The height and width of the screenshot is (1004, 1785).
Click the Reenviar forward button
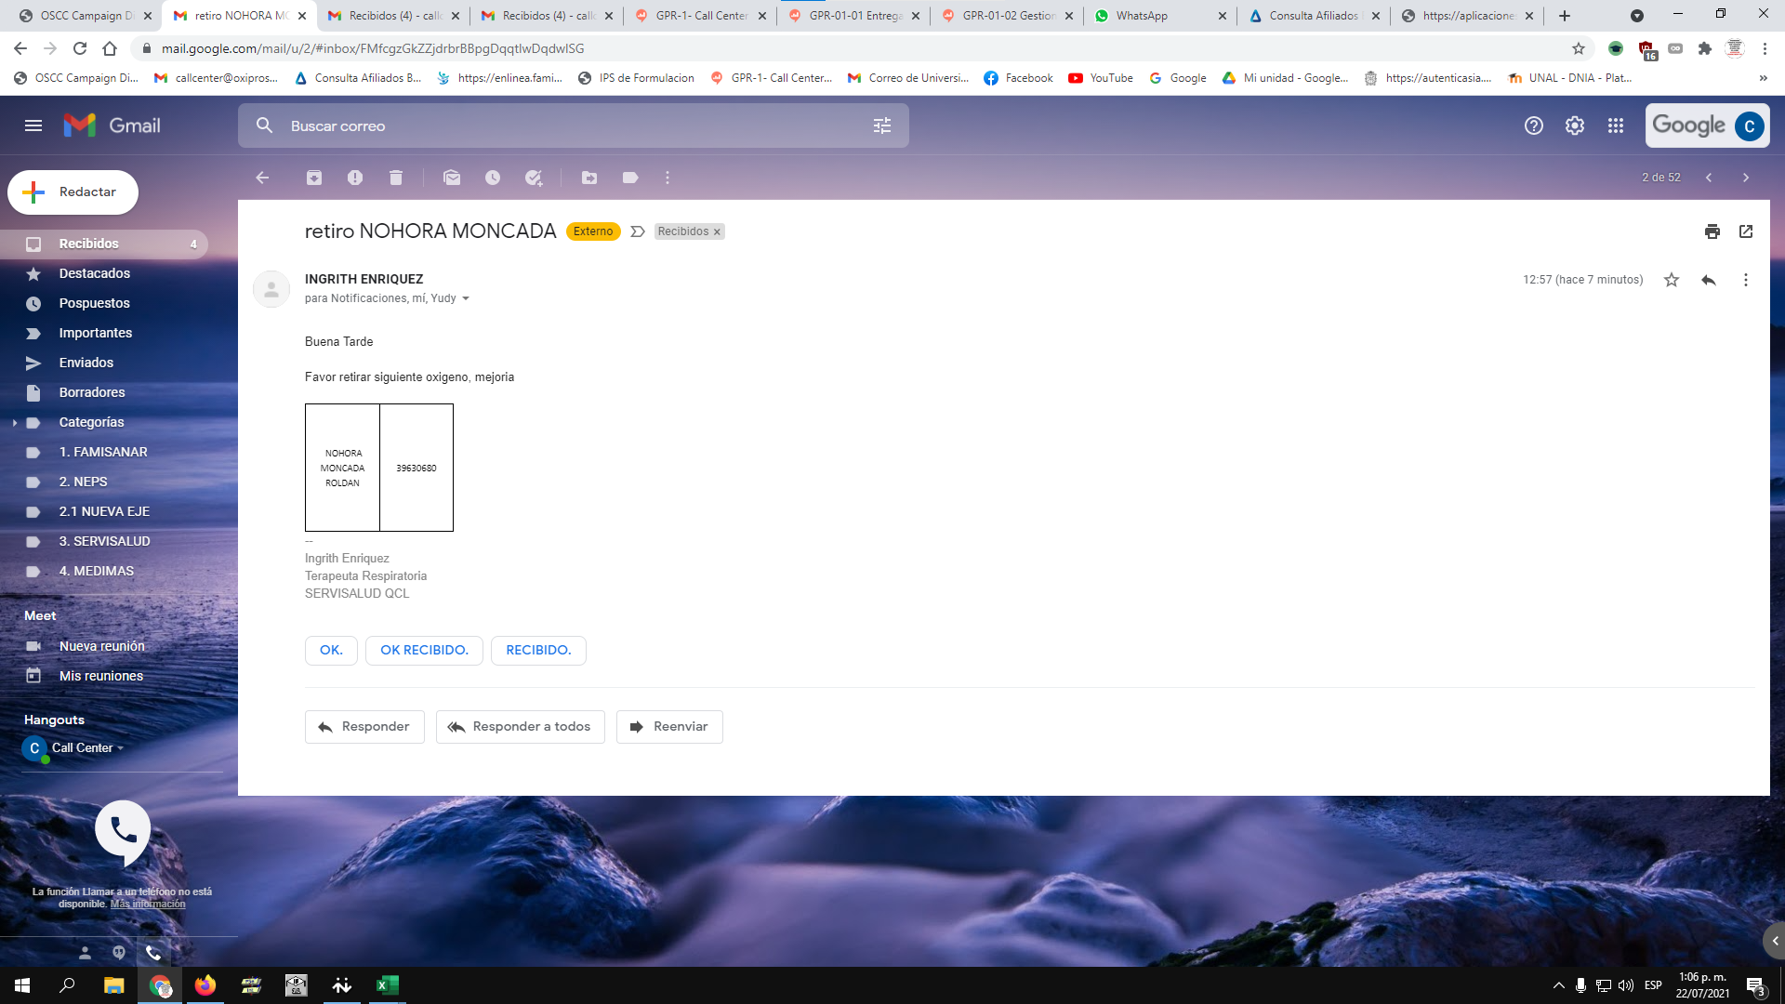(x=669, y=727)
